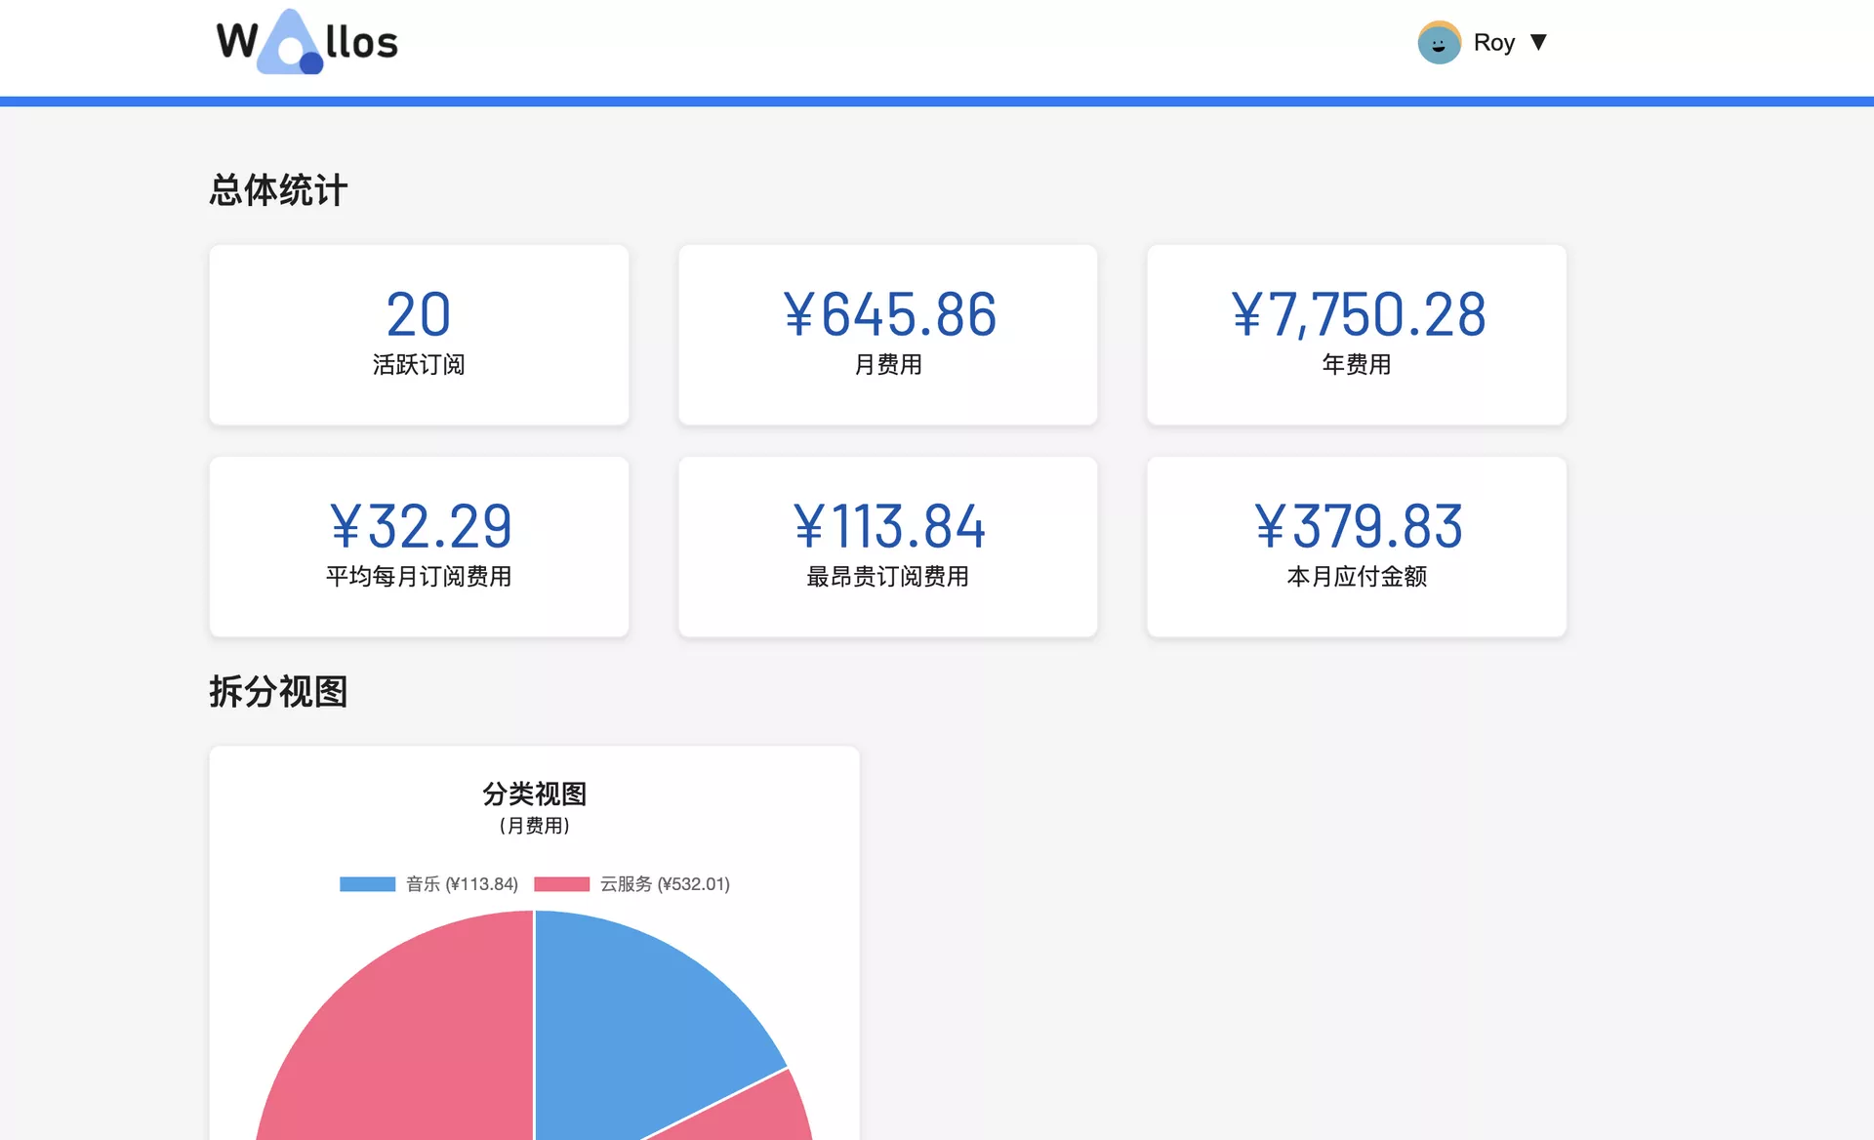Screen dimensions: 1874x1140
Task: Click the 分类视图 chart title
Action: [x=534, y=794]
